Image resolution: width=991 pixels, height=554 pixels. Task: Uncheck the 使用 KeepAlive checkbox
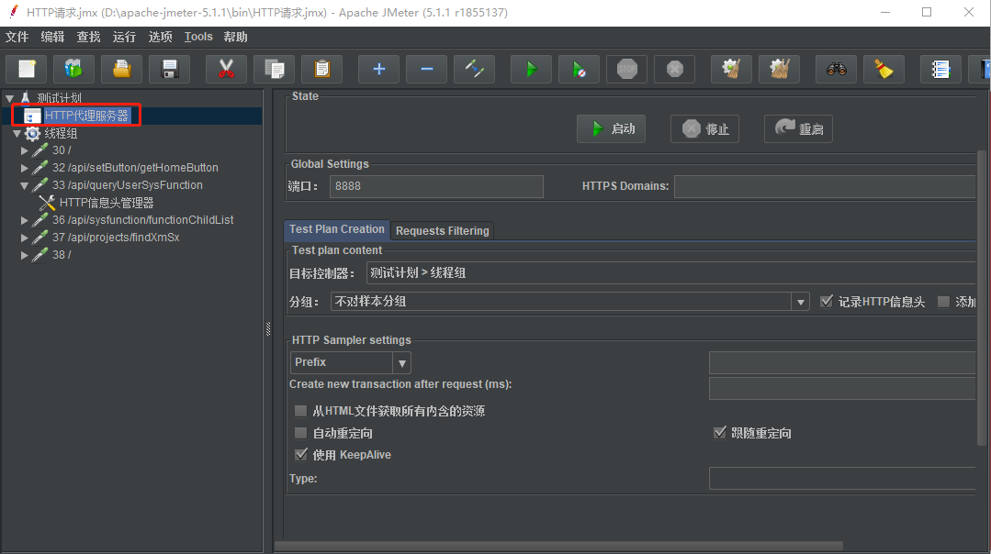(301, 454)
